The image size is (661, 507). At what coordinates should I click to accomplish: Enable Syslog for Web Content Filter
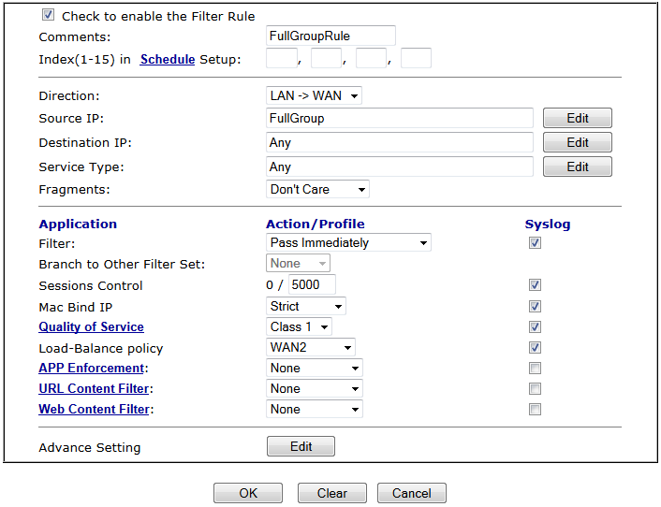(535, 409)
